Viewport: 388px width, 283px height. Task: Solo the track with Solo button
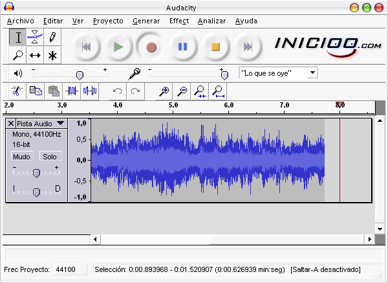[x=50, y=157]
